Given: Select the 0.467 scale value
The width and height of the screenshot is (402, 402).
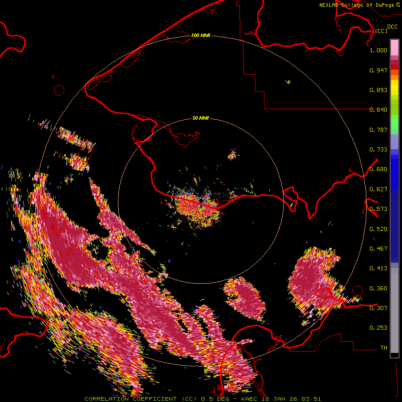Looking at the screenshot, I should point(378,249).
